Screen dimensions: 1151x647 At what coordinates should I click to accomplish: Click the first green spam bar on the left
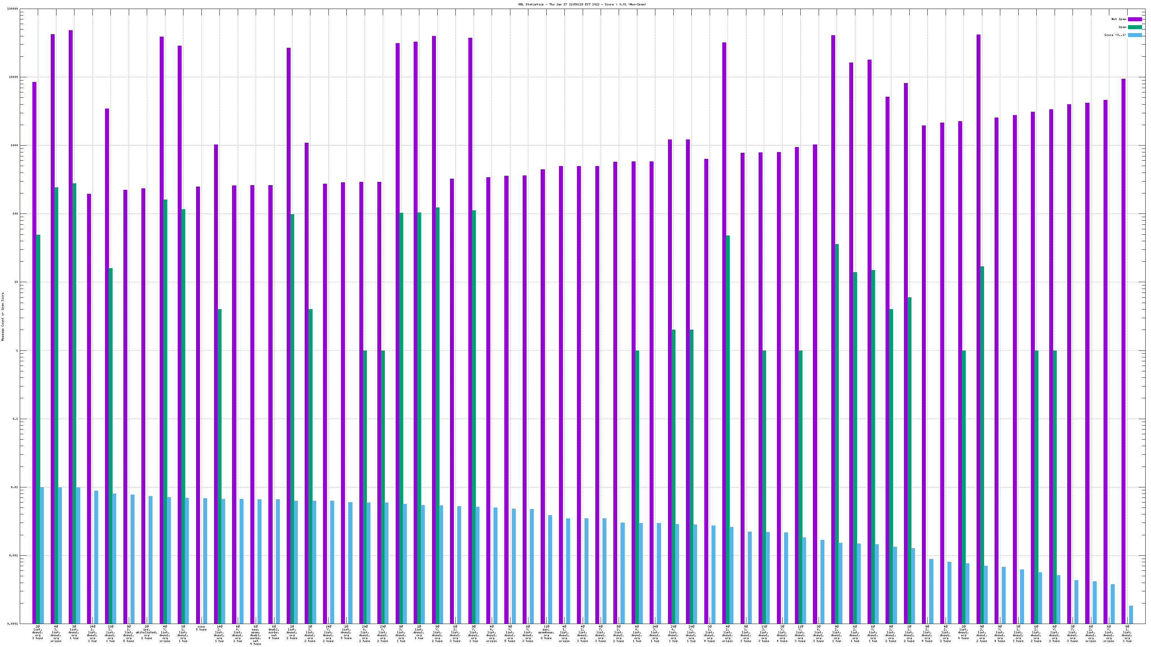[x=38, y=429]
